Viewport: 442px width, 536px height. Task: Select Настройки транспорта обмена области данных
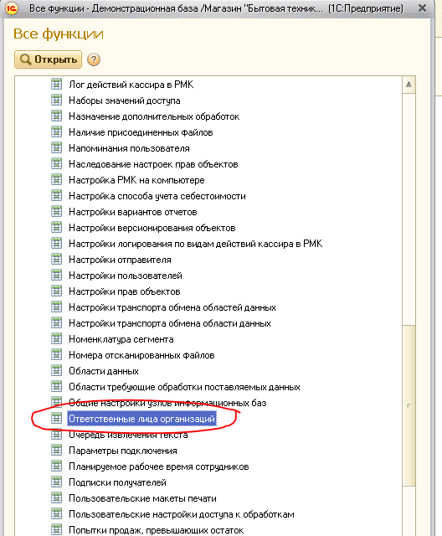pos(170,323)
